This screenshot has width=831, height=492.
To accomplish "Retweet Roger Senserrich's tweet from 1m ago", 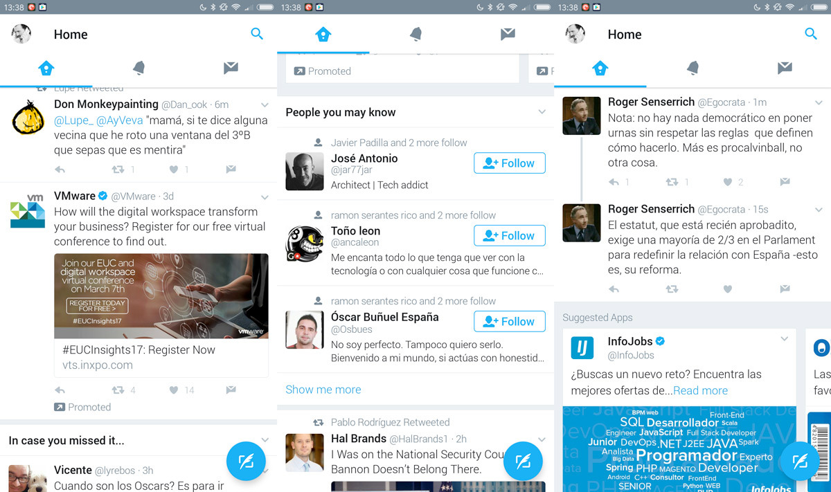I will 672,182.
